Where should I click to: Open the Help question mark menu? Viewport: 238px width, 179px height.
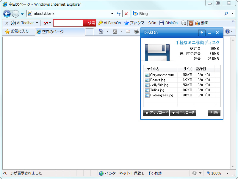[229, 31]
